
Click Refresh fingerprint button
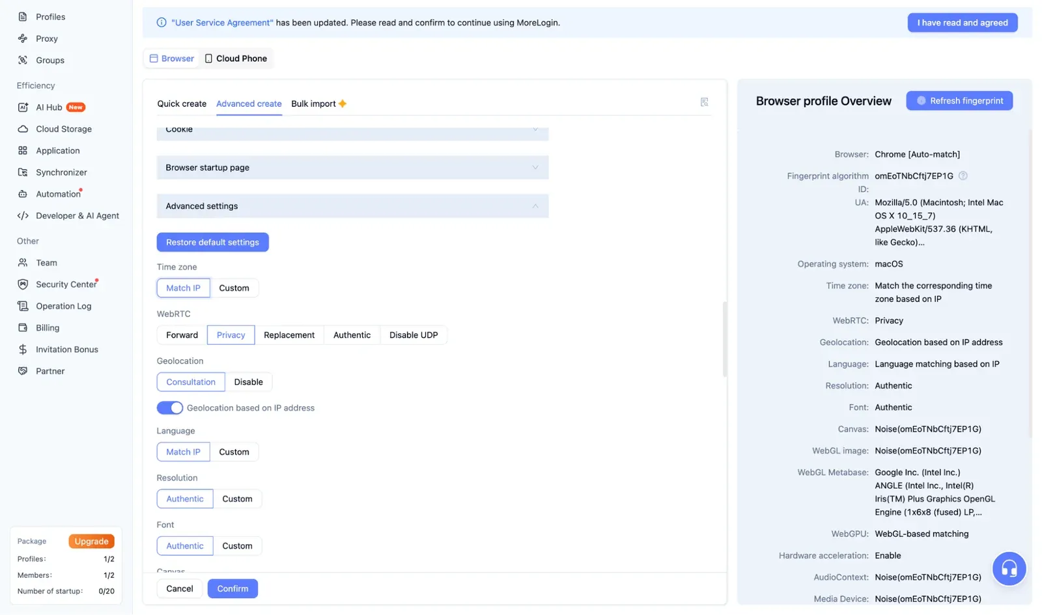(x=959, y=101)
